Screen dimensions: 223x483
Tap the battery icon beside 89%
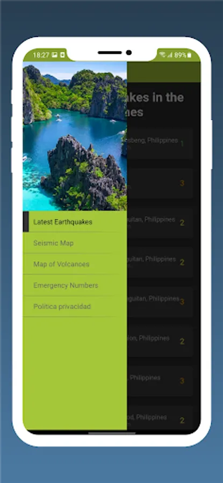[189, 55]
